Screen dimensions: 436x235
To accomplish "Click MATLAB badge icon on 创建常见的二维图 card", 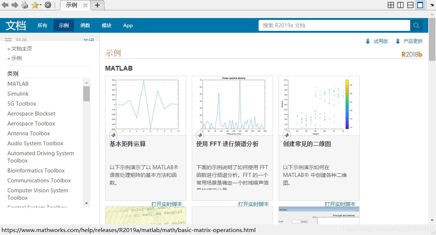I will click(287, 135).
